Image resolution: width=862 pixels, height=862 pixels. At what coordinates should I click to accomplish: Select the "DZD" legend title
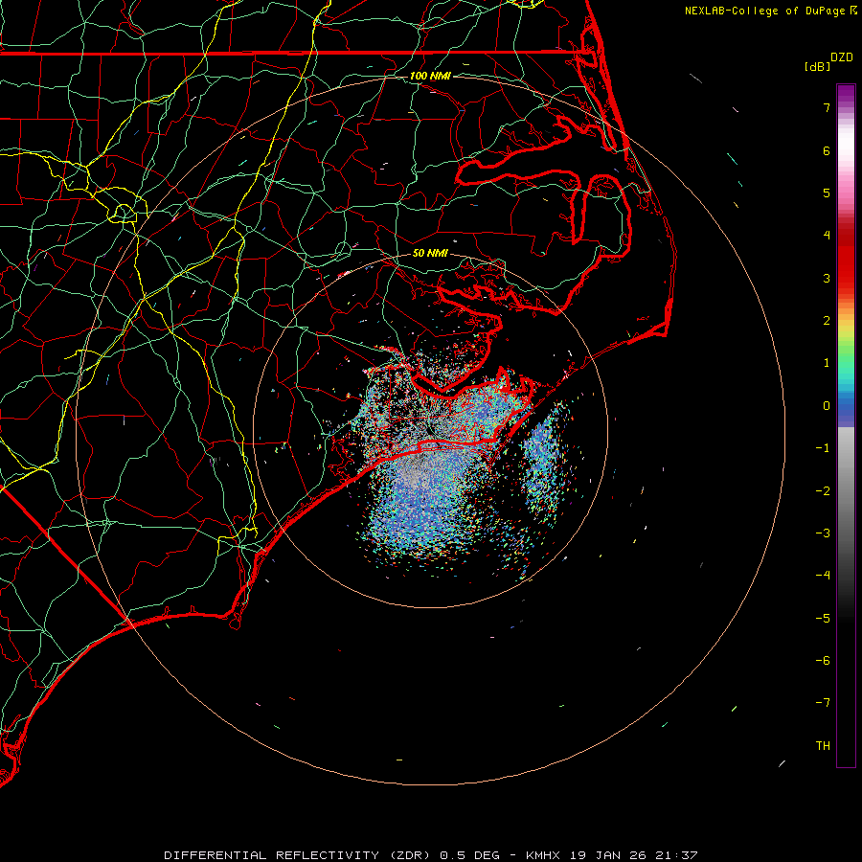pos(842,57)
